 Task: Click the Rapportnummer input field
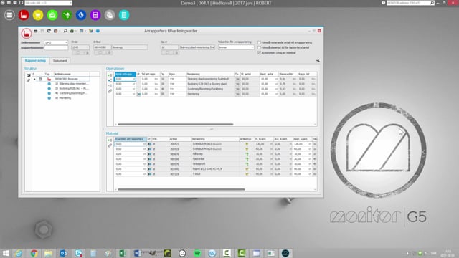coord(56,47)
